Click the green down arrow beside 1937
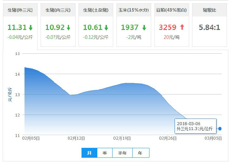231x162 pixels. [x=144, y=28]
